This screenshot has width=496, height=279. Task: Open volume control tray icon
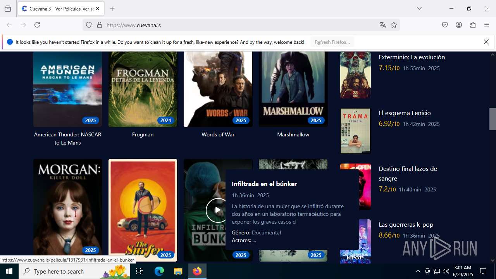pyautogui.click(x=446, y=271)
